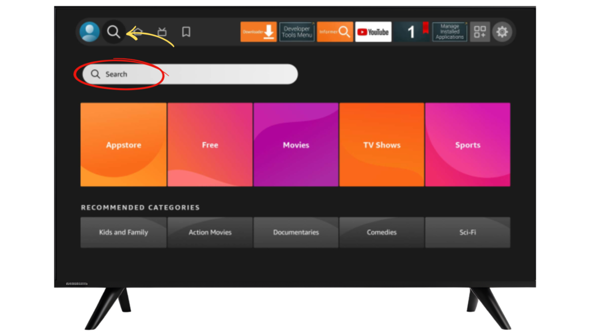Image resolution: width=590 pixels, height=332 pixels.
Task: Select the magnifying glass search icon
Action: tap(114, 32)
